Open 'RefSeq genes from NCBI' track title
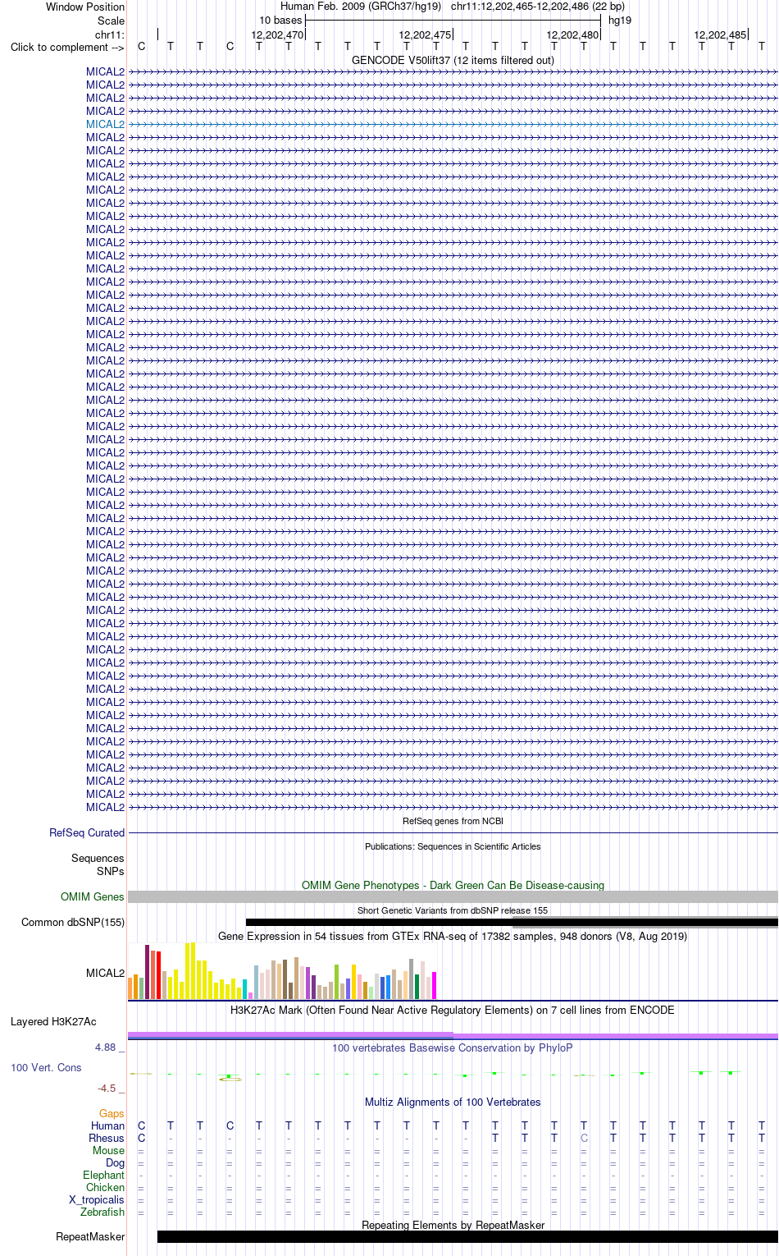Image resolution: width=779 pixels, height=1256 pixels. [453, 821]
